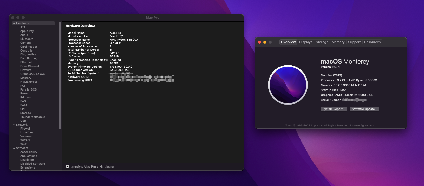Close the About This Mac window
Viewport: 424px width, 186px height.
click(x=260, y=42)
